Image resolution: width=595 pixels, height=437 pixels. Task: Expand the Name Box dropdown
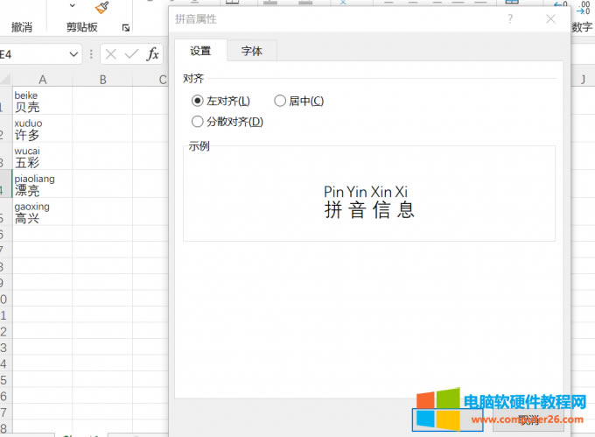(74, 54)
